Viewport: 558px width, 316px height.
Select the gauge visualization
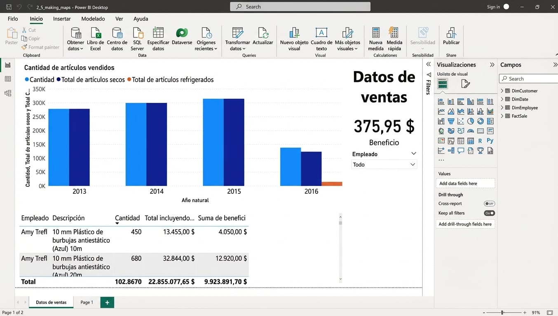pos(471,131)
